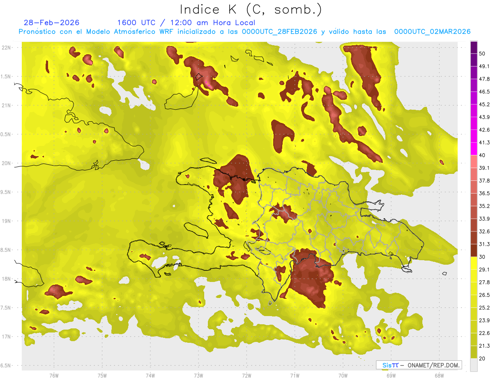Click the colorbar value '46.5'
493x381 pixels.
(484, 92)
